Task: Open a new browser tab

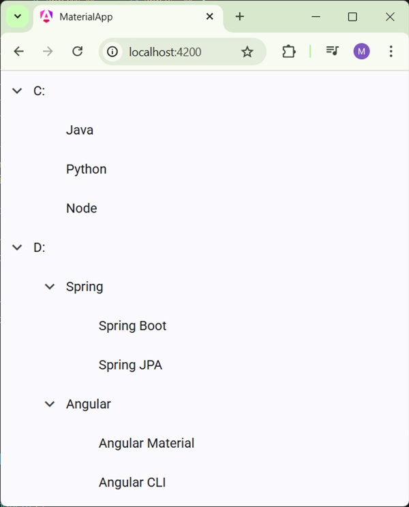Action: [x=239, y=17]
